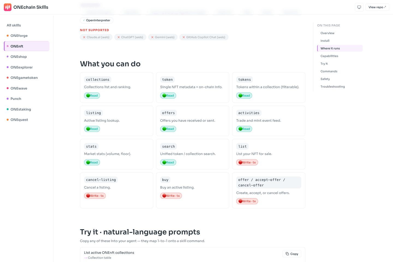Click the 'What you can do' heading
This screenshot has width=393, height=262.
[x=110, y=64]
